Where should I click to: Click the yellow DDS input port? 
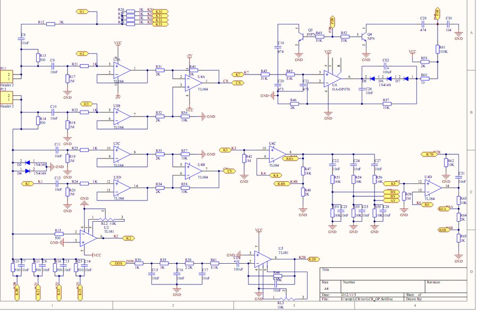click(116, 263)
